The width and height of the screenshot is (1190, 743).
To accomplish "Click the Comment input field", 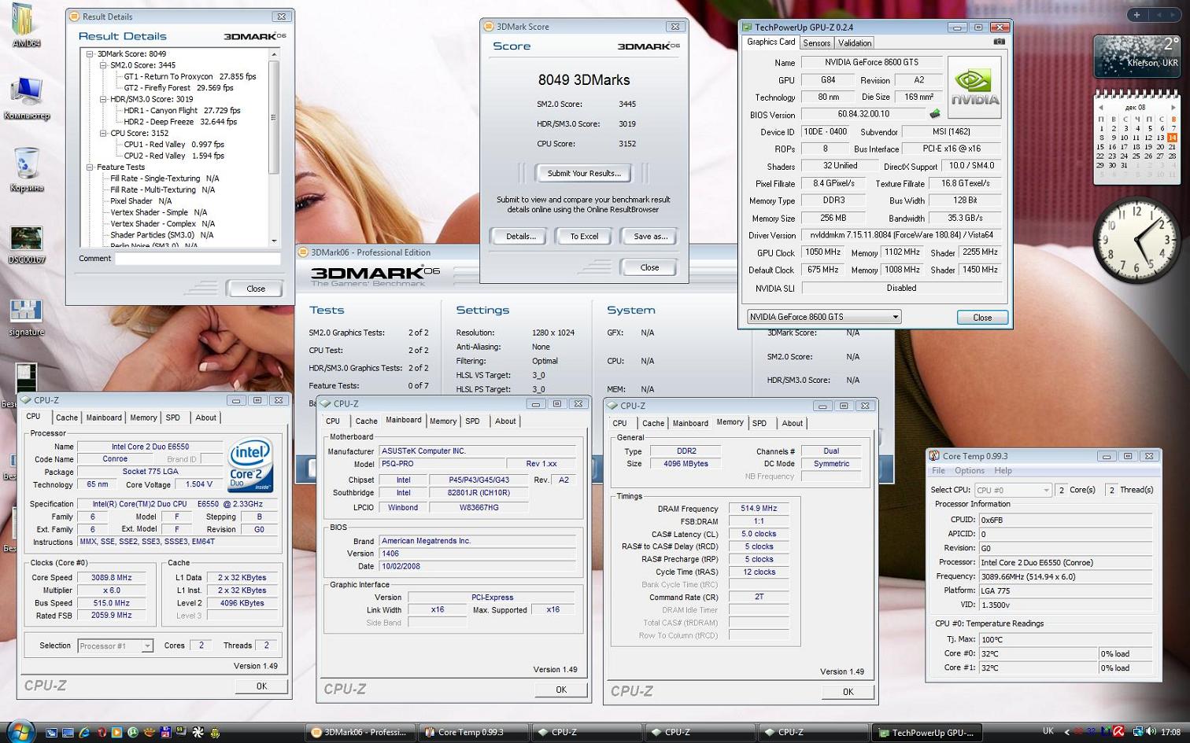I will [198, 259].
